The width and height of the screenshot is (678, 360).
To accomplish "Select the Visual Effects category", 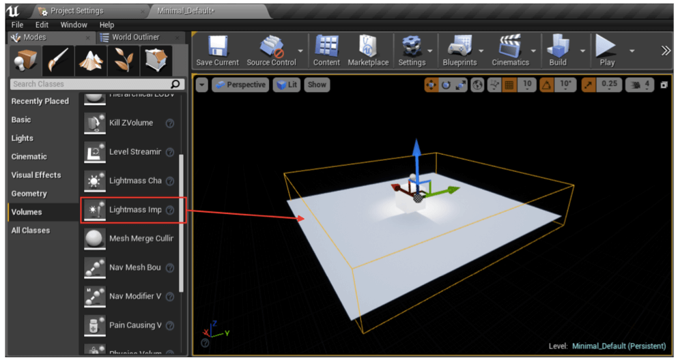I will (x=36, y=175).
